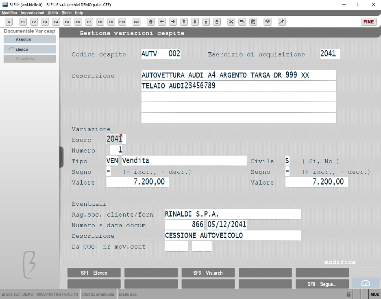Click the Civile S field
The height and width of the screenshot is (299, 381).
coord(287,161)
